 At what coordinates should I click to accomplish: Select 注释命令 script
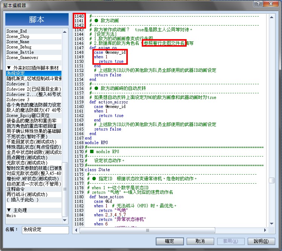click(x=34, y=189)
